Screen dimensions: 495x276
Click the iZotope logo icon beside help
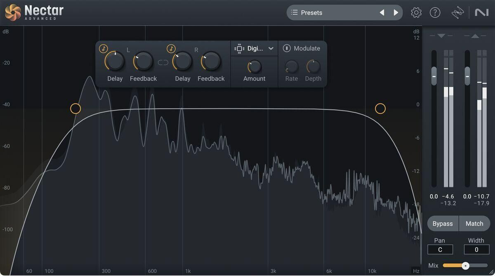click(457, 13)
